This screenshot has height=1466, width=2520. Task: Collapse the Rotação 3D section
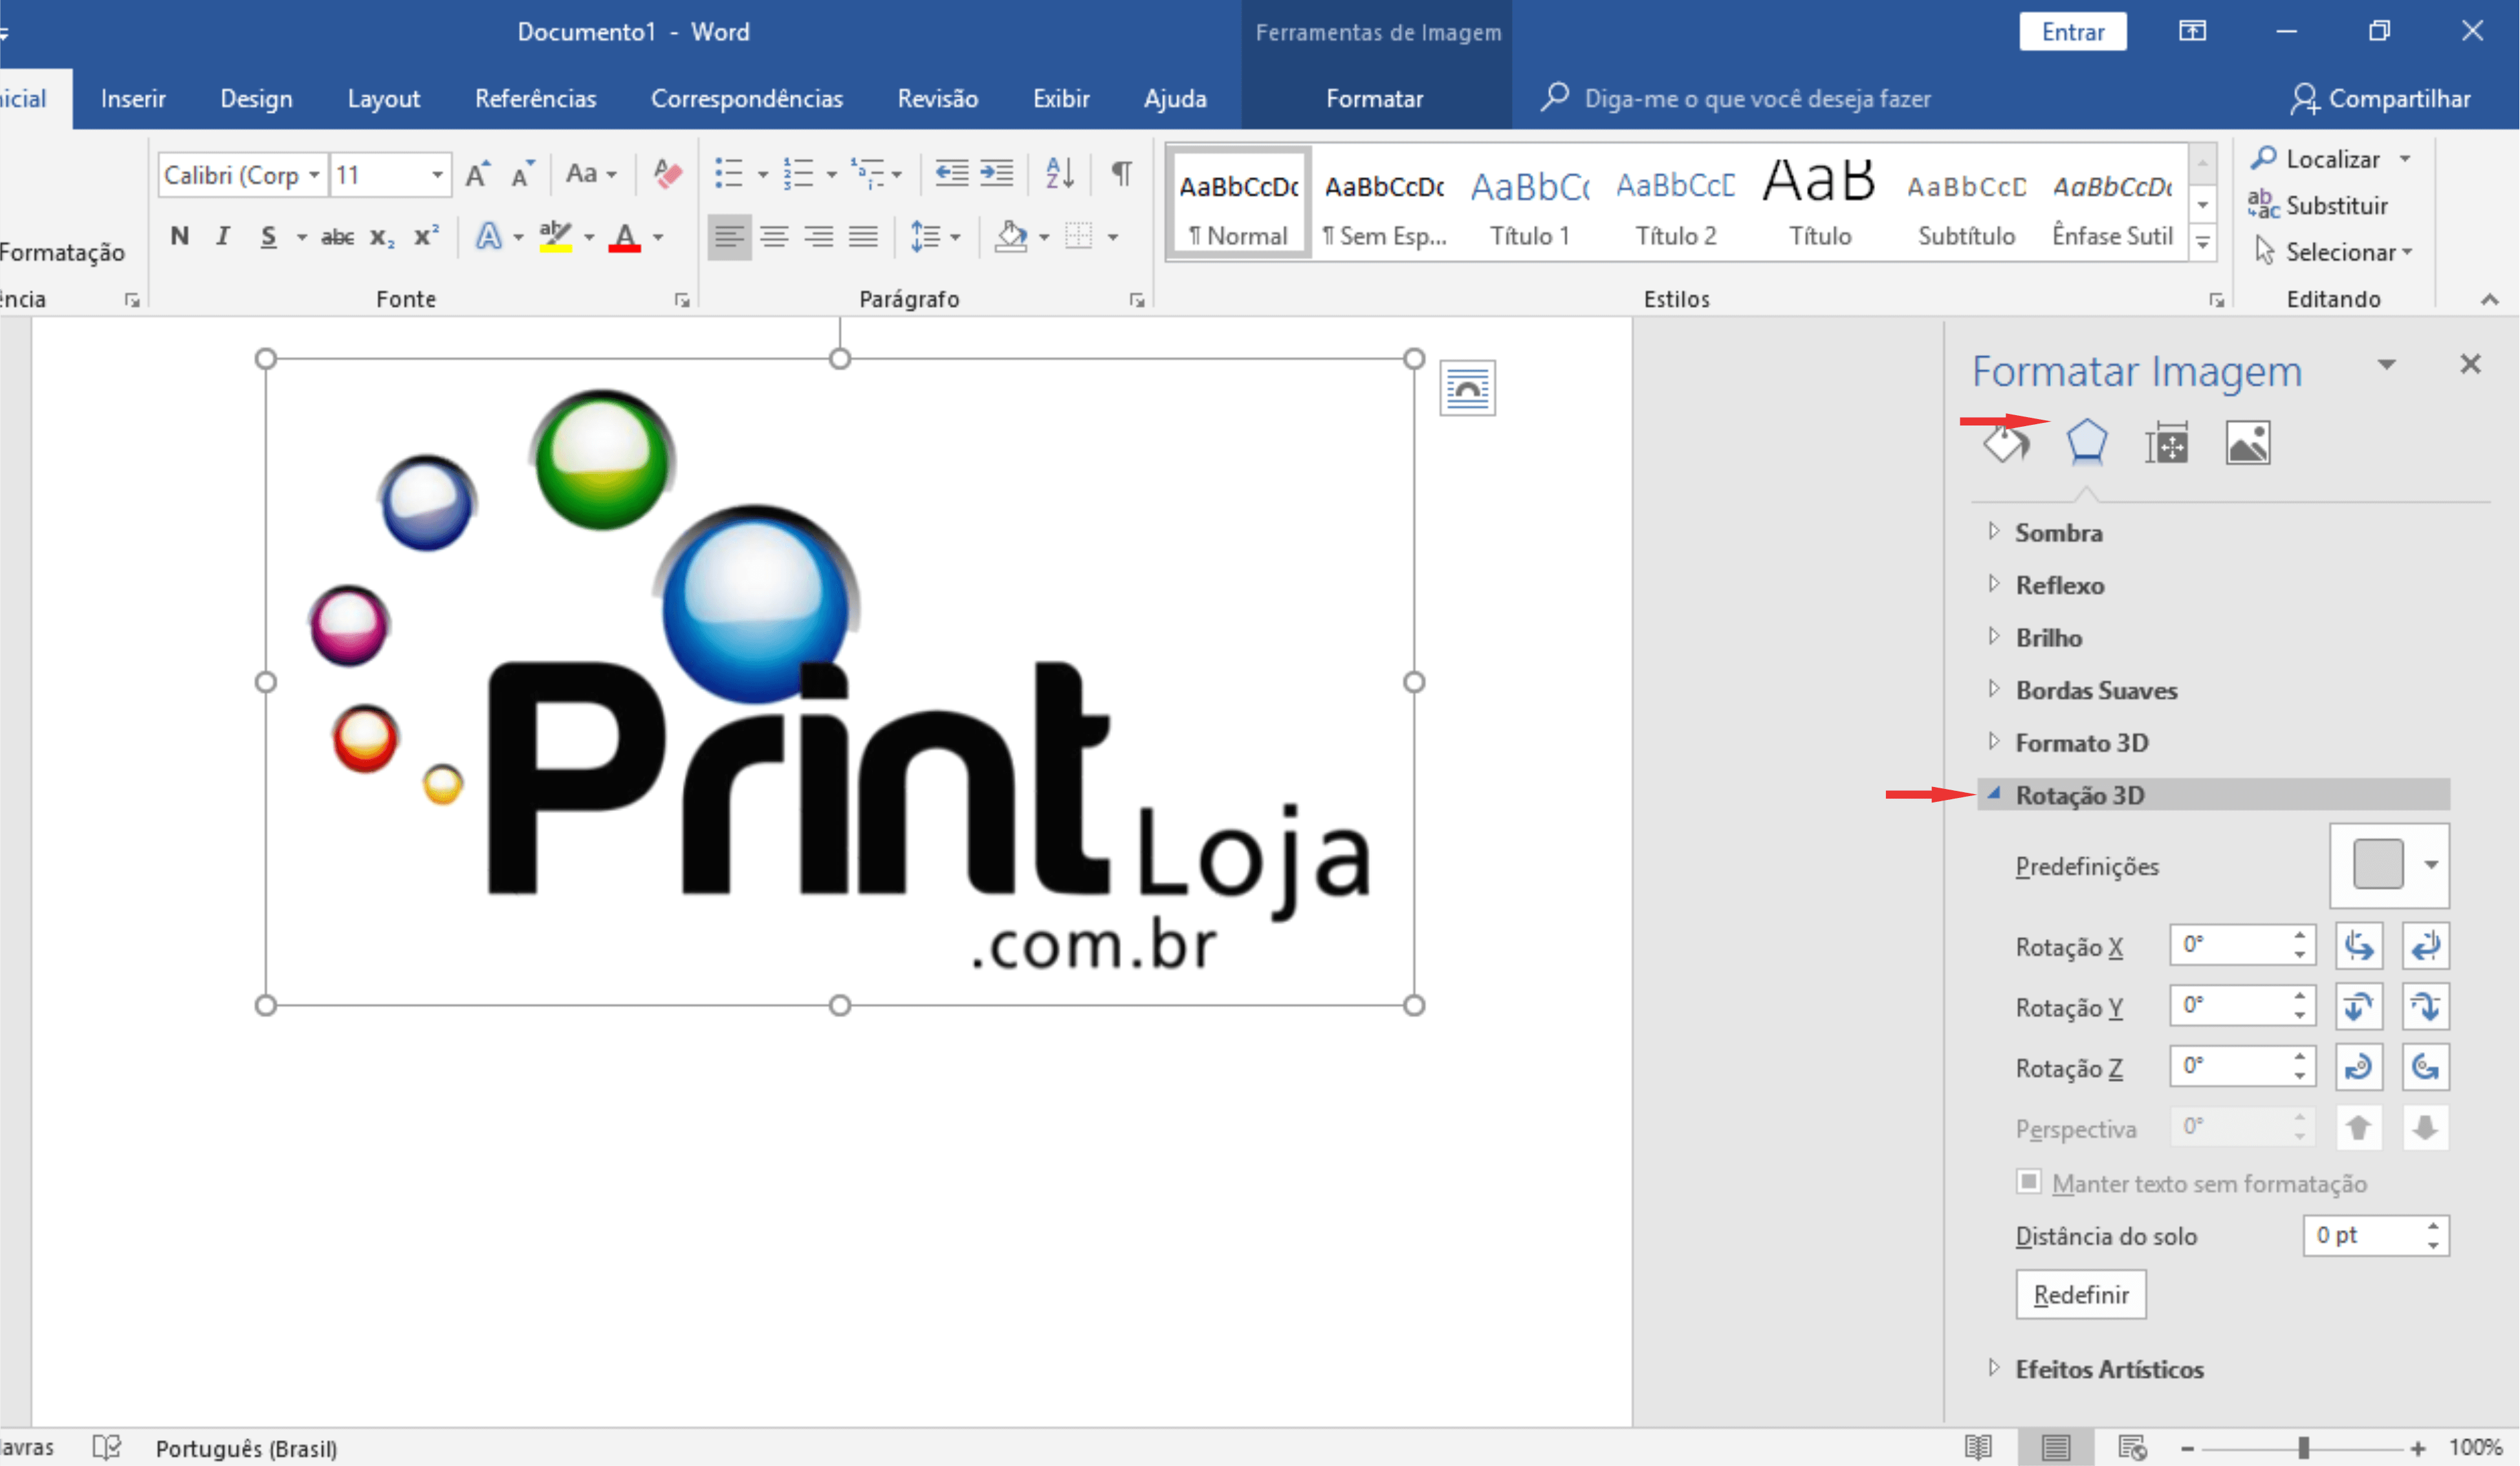click(2079, 795)
